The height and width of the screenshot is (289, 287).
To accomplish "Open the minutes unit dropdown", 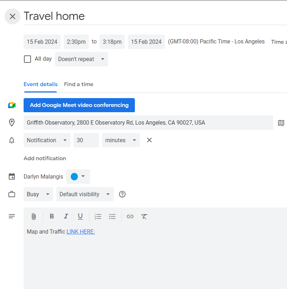I will coord(121,140).
